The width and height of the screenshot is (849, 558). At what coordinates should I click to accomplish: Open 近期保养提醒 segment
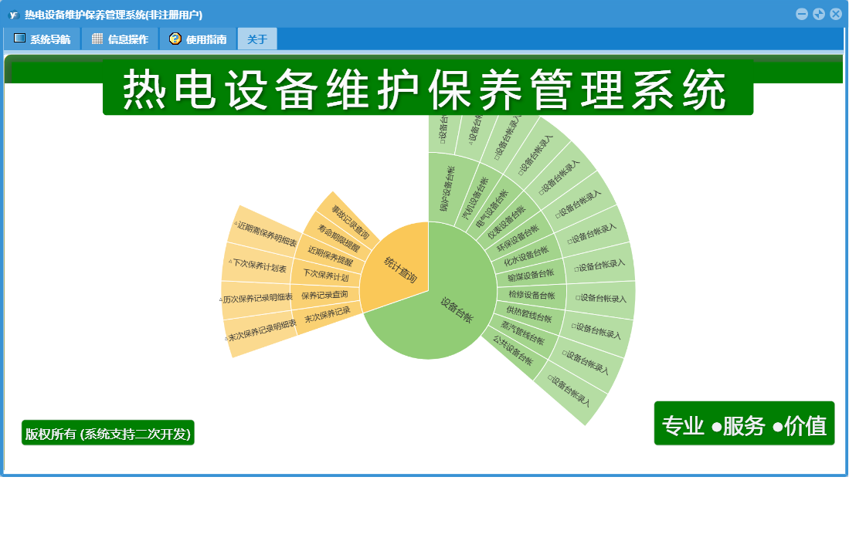[x=330, y=256]
